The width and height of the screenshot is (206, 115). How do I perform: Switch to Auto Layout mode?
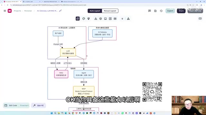[x=95, y=11]
